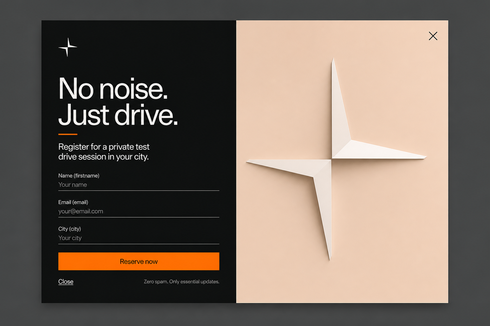Follow the underlined Close link

pyautogui.click(x=66, y=282)
